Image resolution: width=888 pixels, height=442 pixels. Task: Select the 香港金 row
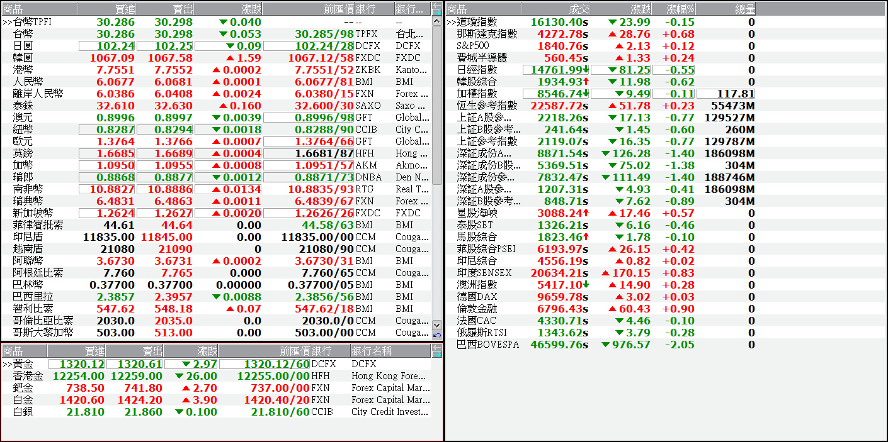point(217,376)
